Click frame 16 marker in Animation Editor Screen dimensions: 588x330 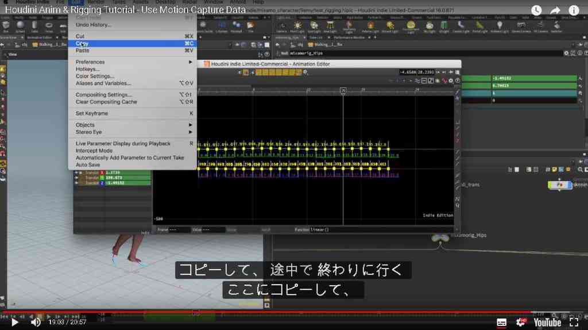coord(343,90)
